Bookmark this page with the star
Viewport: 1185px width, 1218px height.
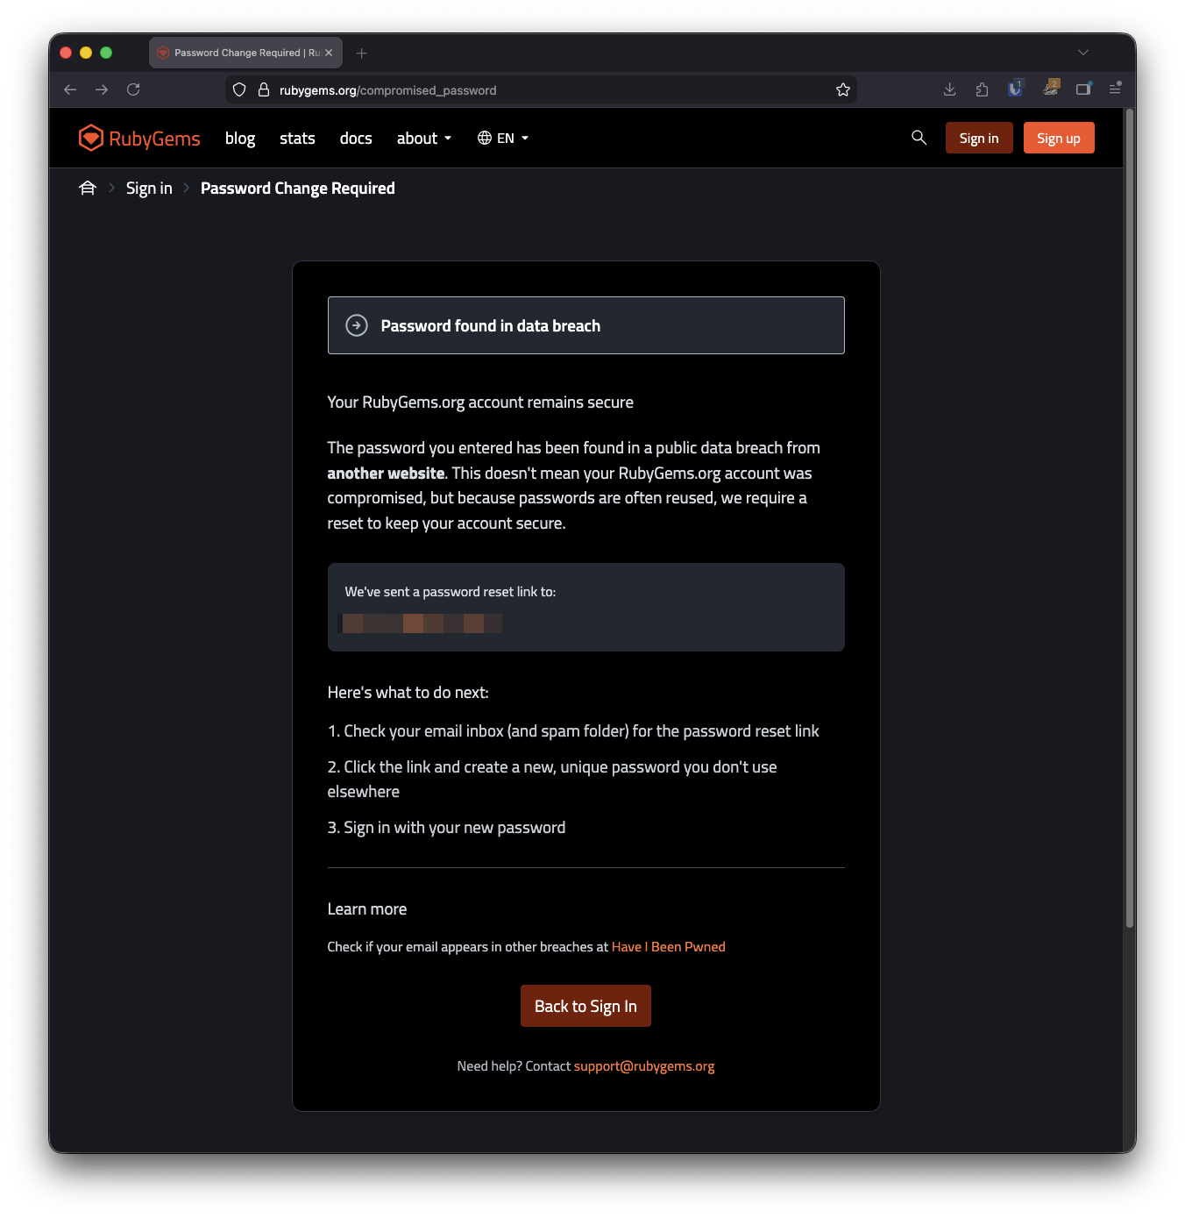point(843,89)
